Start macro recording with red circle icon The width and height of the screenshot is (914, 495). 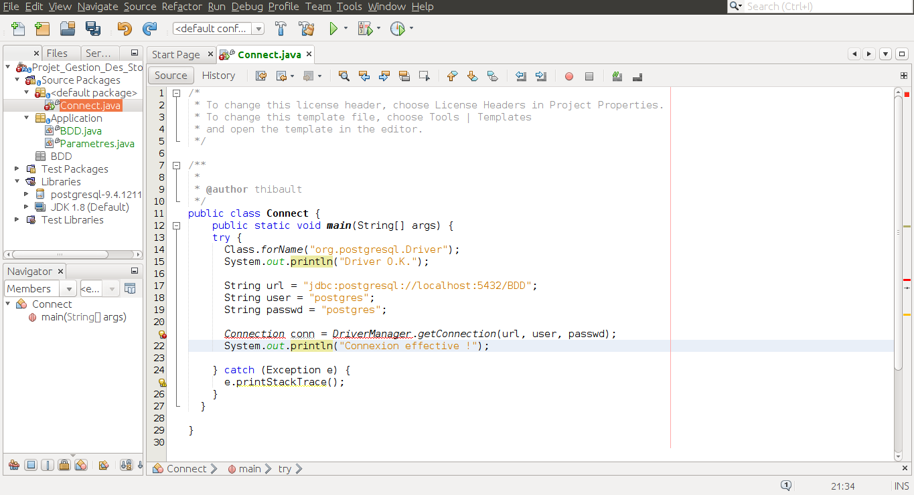[x=568, y=76]
